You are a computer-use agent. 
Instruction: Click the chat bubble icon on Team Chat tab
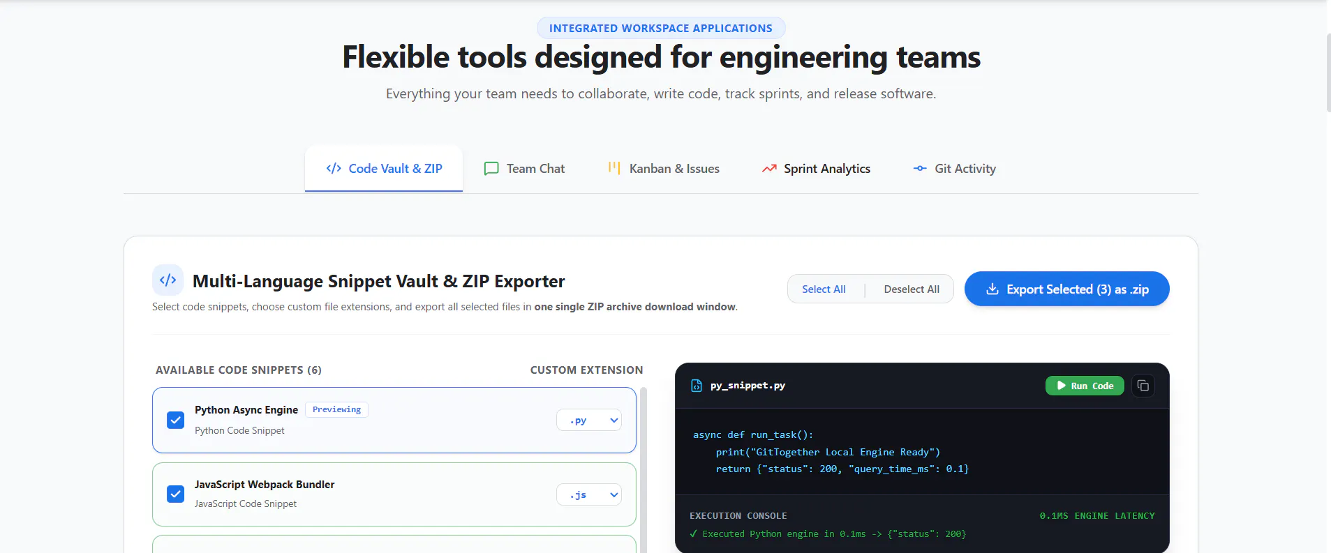pyautogui.click(x=491, y=168)
